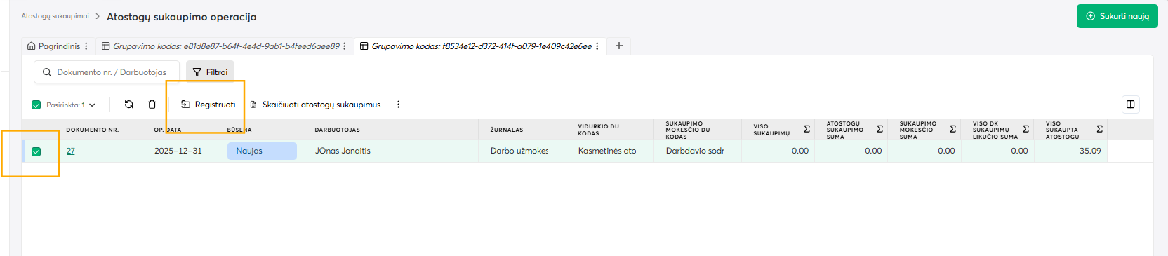Screen dimensions: 1168x256
Task: Click the 35.09 accumulated vacation value
Action: (x=1090, y=151)
